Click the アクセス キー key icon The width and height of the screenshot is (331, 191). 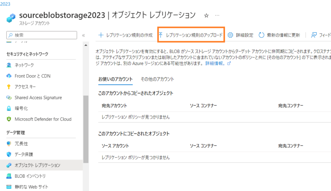click(x=9, y=87)
